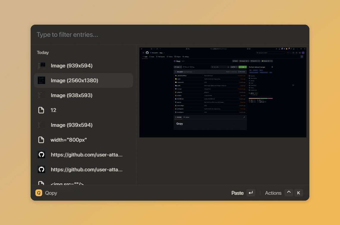Click the K key icon in footer
Viewport: 340px width, 225px height.
pyautogui.click(x=299, y=193)
